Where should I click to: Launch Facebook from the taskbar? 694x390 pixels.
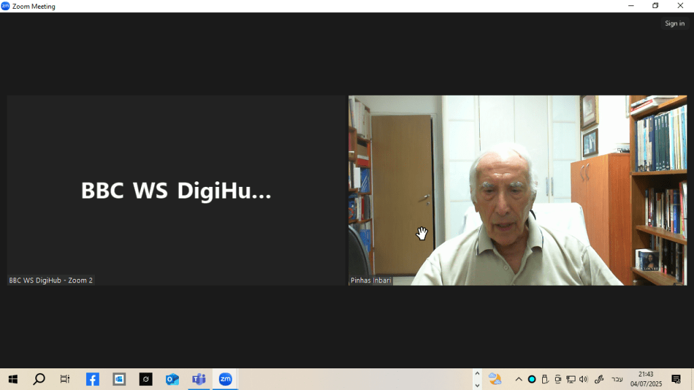click(93, 379)
